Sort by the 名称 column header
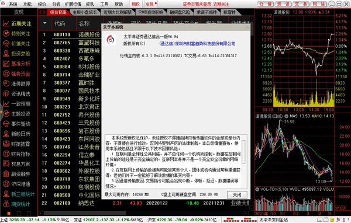Screen dimensions: 351x223 click(84, 23)
